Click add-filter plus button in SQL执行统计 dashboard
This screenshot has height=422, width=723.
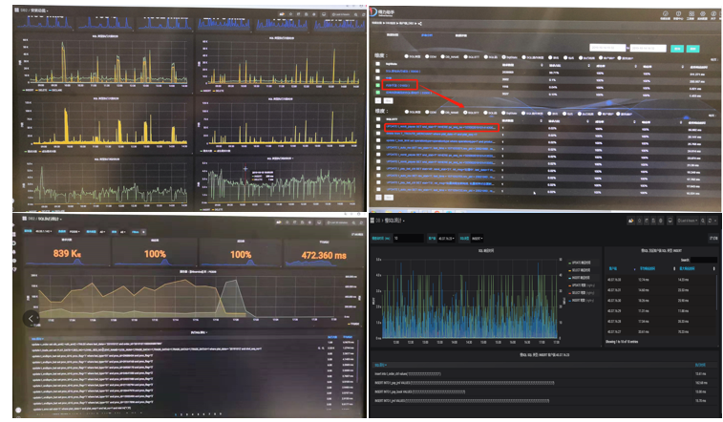coord(143,232)
